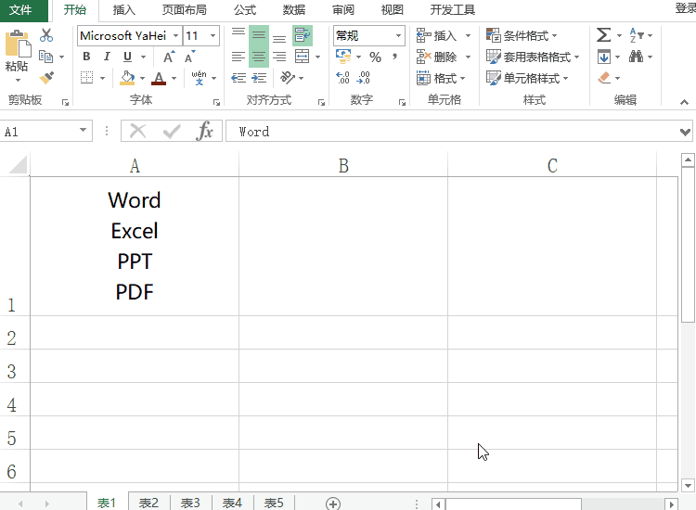Switch to the 开发工具 tab
The height and width of the screenshot is (510, 696).
pos(453,10)
